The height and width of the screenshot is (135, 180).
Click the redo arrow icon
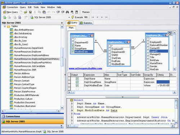(54, 12)
